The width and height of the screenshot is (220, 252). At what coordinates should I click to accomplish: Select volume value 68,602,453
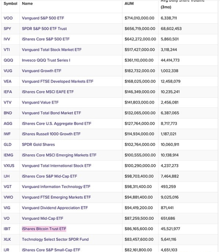(171, 29)
